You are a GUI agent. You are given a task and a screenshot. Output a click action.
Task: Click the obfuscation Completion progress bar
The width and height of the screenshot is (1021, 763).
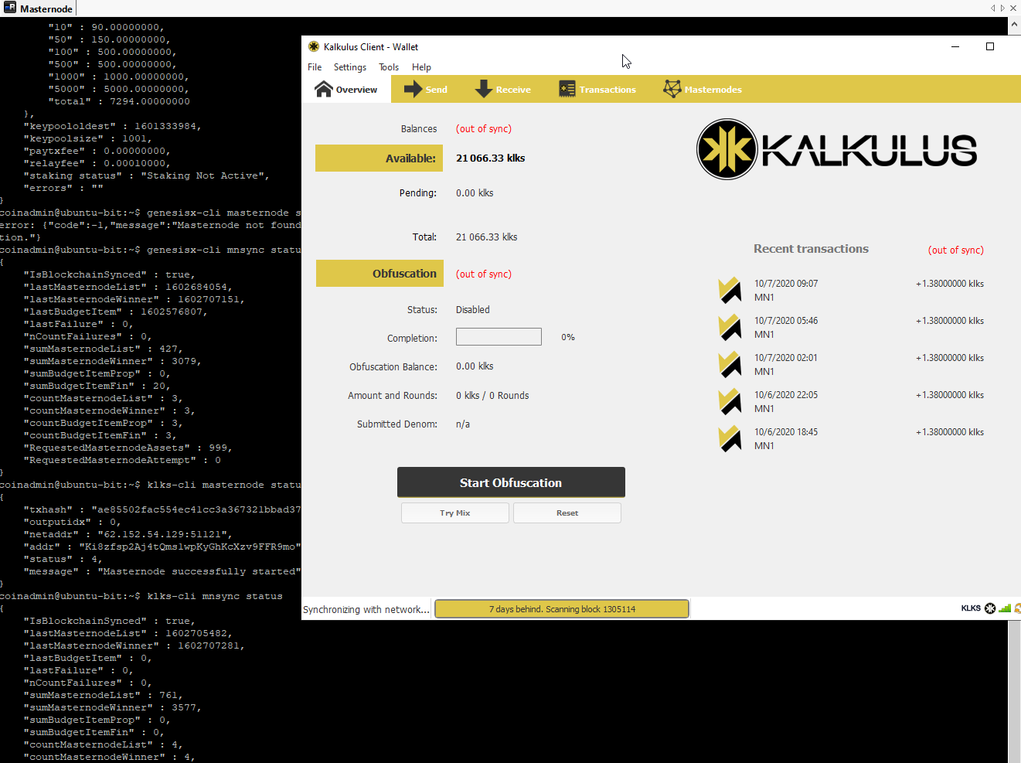499,337
